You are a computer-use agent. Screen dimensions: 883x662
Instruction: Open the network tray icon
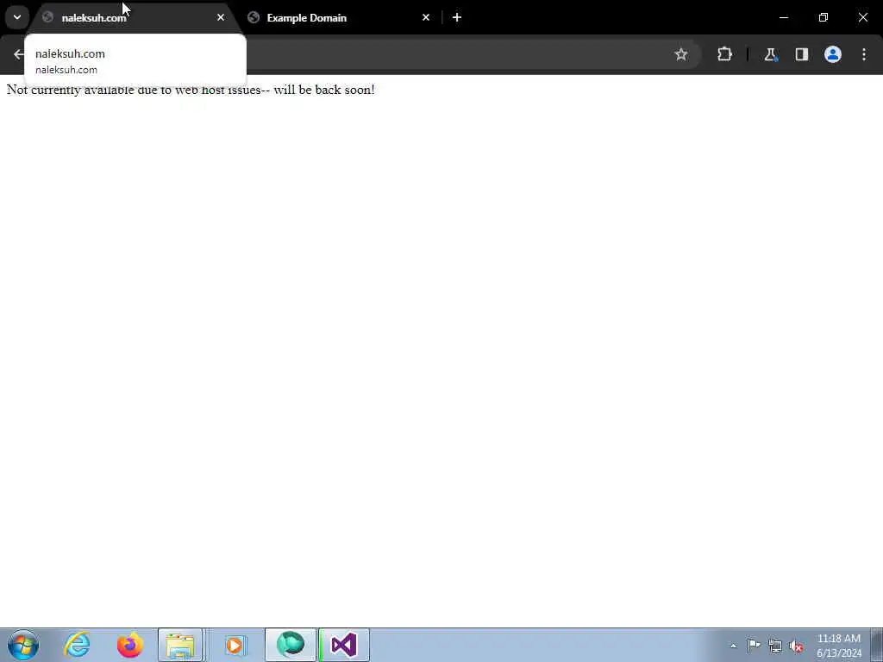tap(775, 646)
